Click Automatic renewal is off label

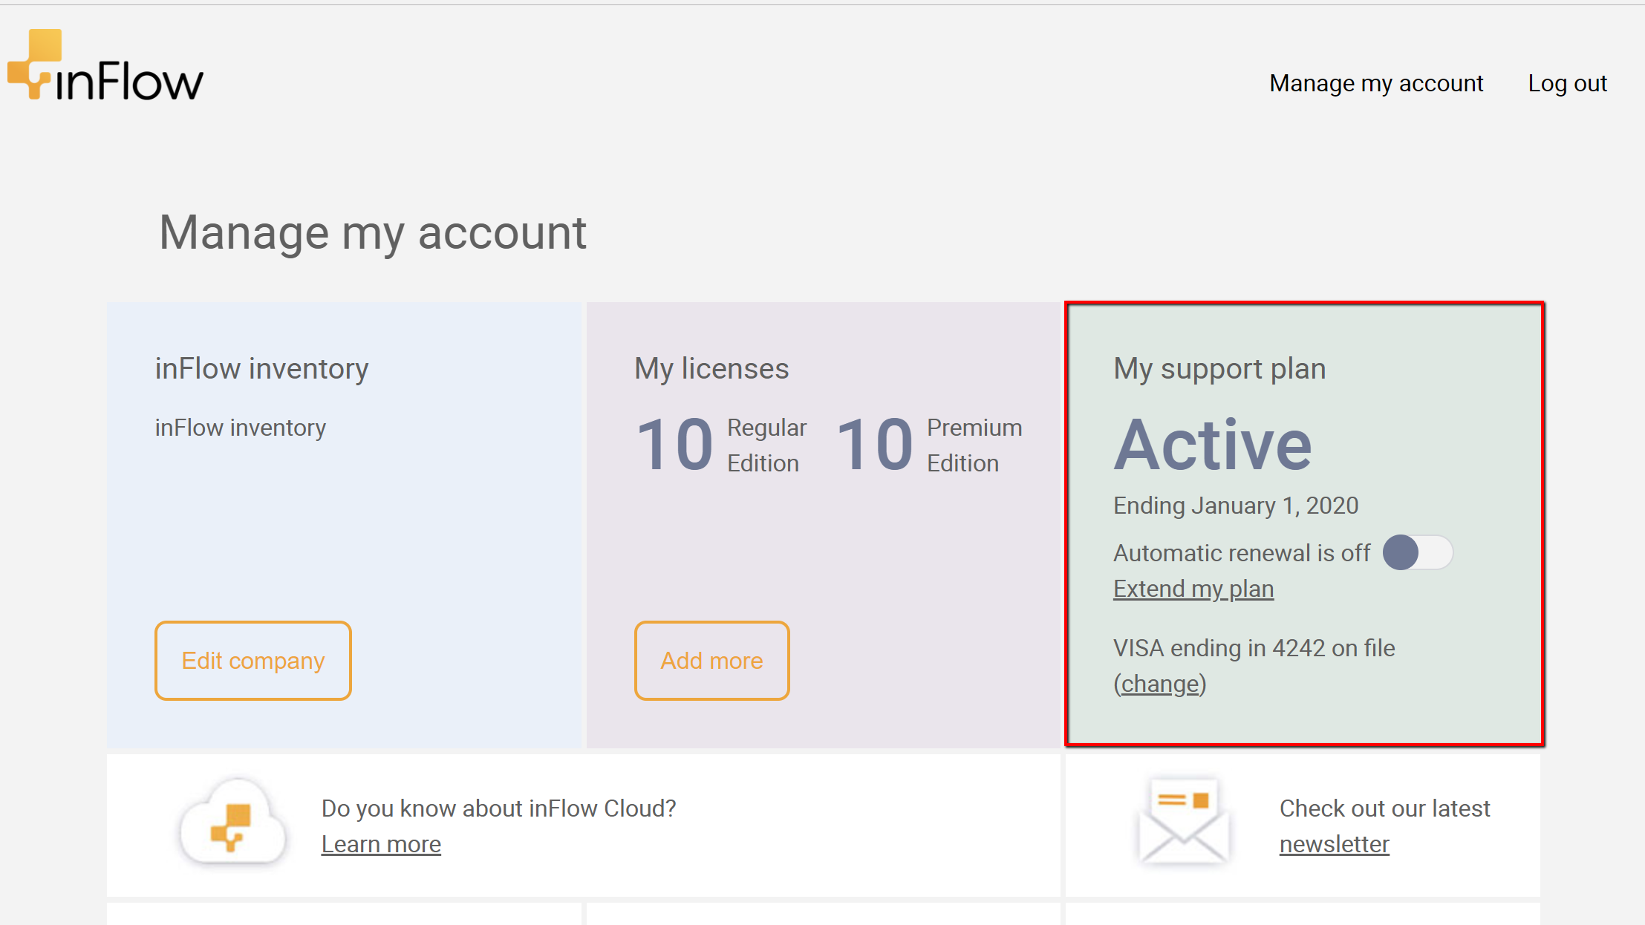click(1242, 553)
